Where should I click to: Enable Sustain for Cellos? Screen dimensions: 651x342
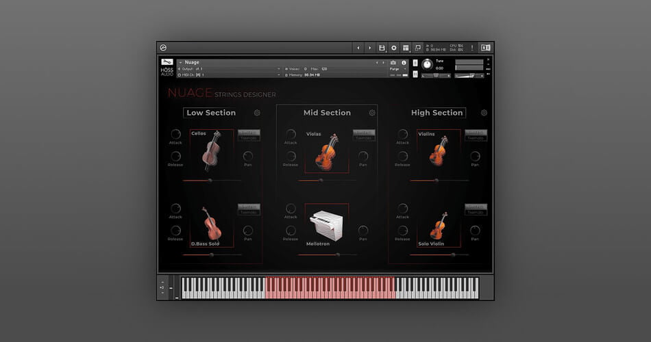(x=249, y=133)
